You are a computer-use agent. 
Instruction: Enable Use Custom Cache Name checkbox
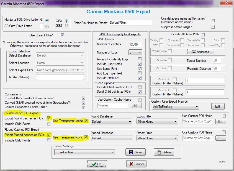[140, 100]
